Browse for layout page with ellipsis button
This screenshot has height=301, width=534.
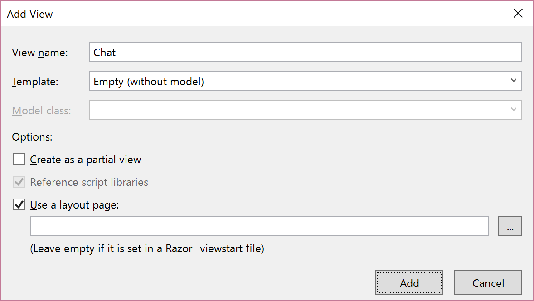510,225
